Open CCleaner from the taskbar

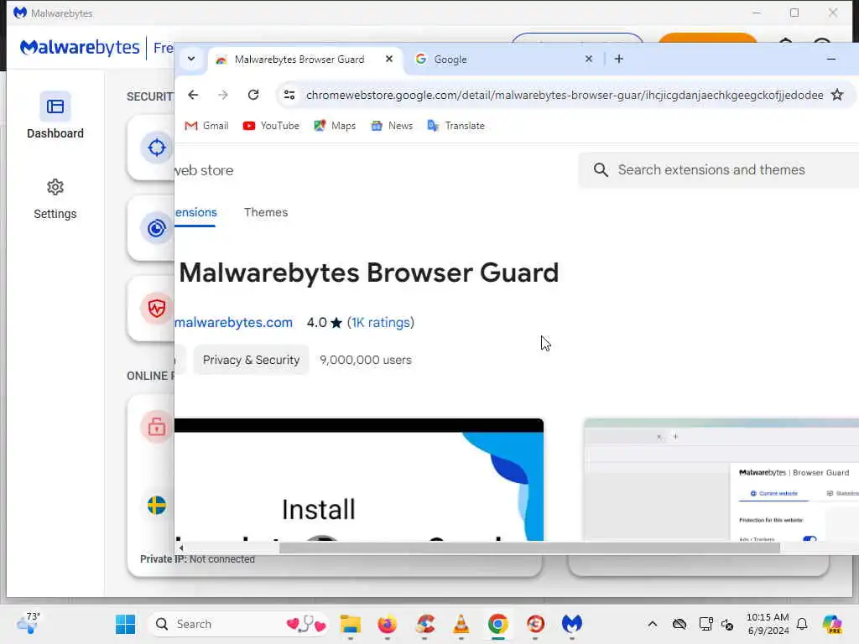(424, 624)
